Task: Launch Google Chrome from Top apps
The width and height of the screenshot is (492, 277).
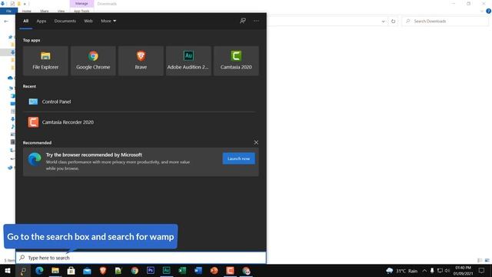Action: pos(93,61)
